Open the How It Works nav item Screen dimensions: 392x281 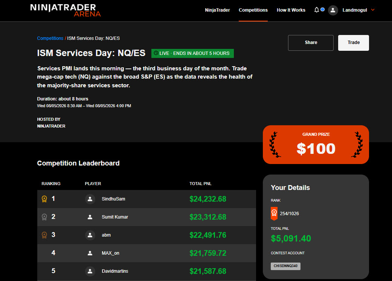pyautogui.click(x=291, y=10)
